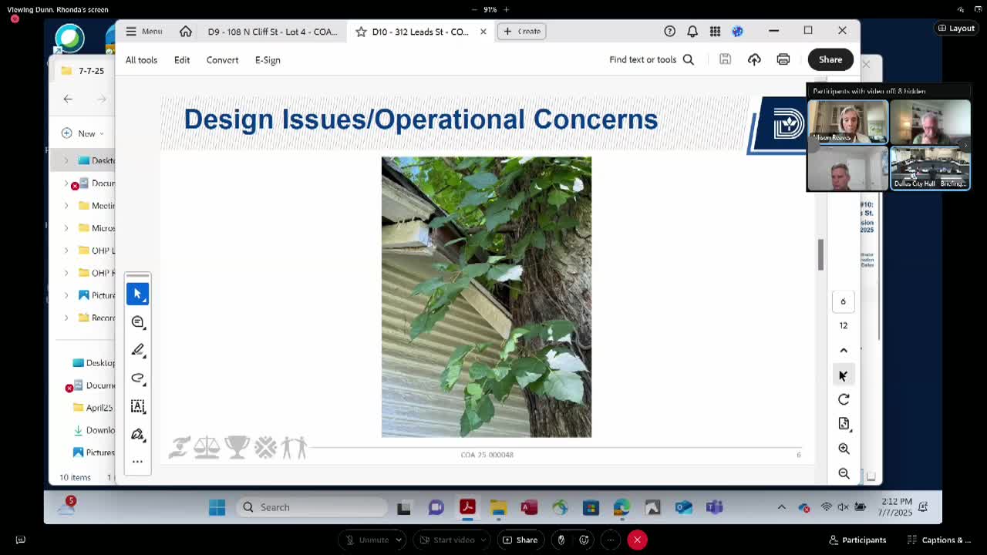Viewport: 987px width, 555px height.
Task: Open more meeting options ellipsis
Action: coord(610,540)
